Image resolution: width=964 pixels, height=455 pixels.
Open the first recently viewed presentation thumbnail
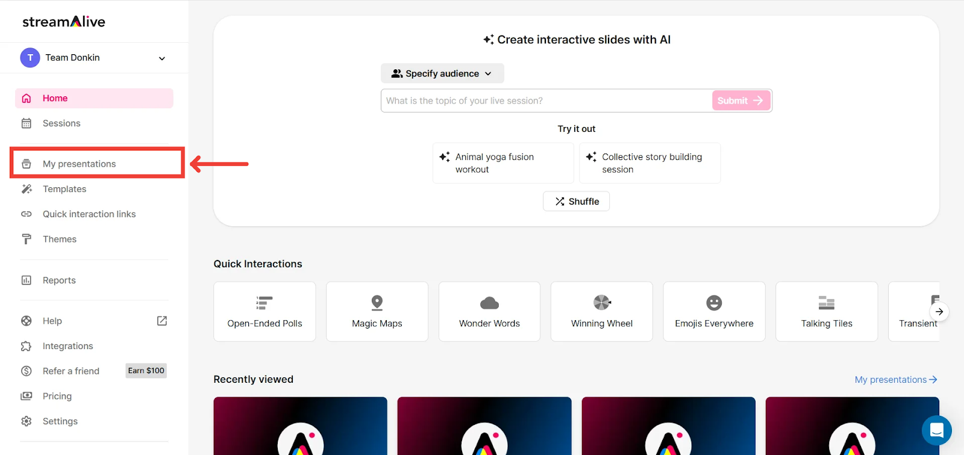tap(300, 426)
